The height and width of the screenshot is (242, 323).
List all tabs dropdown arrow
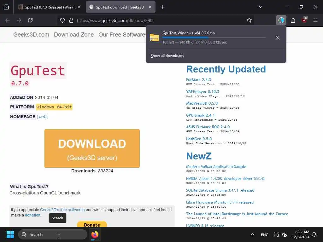pyautogui.click(x=261, y=7)
